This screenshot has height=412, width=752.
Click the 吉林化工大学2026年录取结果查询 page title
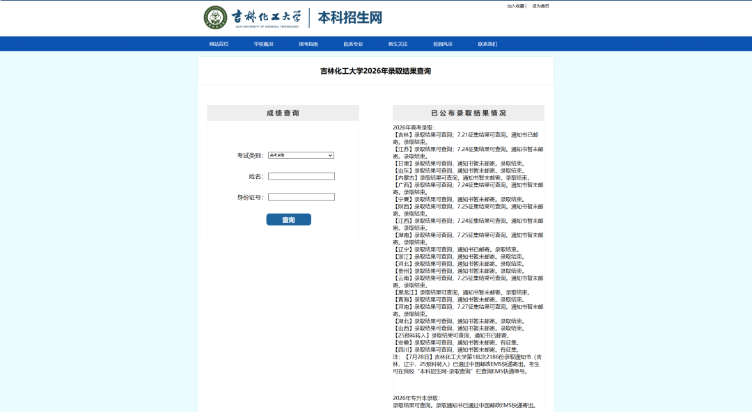click(x=375, y=71)
